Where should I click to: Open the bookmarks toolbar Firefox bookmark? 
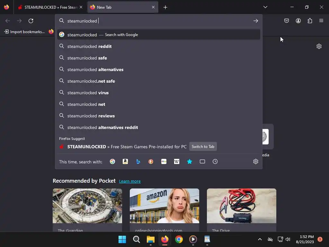click(x=51, y=32)
